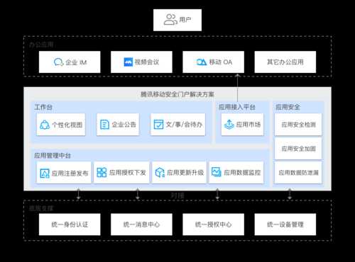Screen dimensions: 355x262
Task: Open the 应用数据防泄漏 box
Action: coord(298,173)
